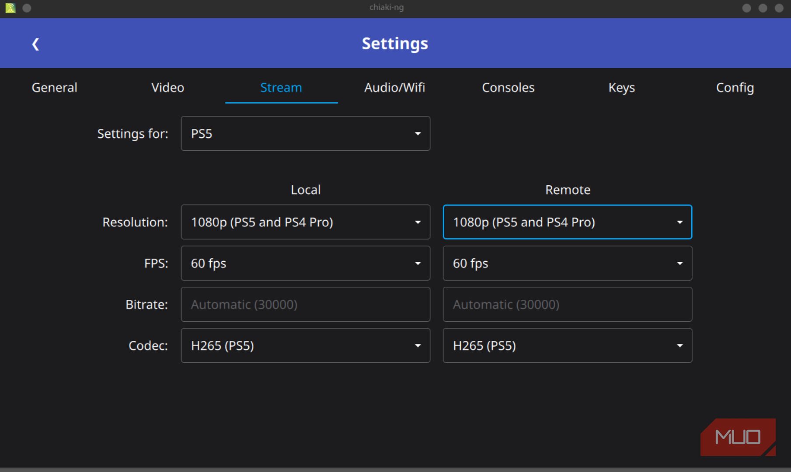
Task: Click the Stream tab header
Action: 281,87
